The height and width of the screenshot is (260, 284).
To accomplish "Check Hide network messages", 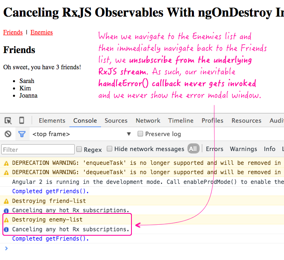I will pyautogui.click(x=110, y=149).
